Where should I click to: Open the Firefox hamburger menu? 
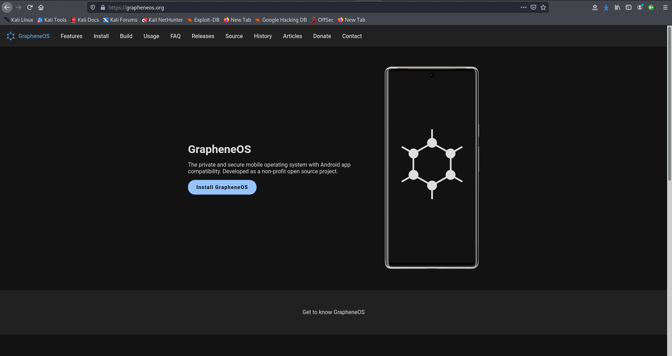pos(665,7)
